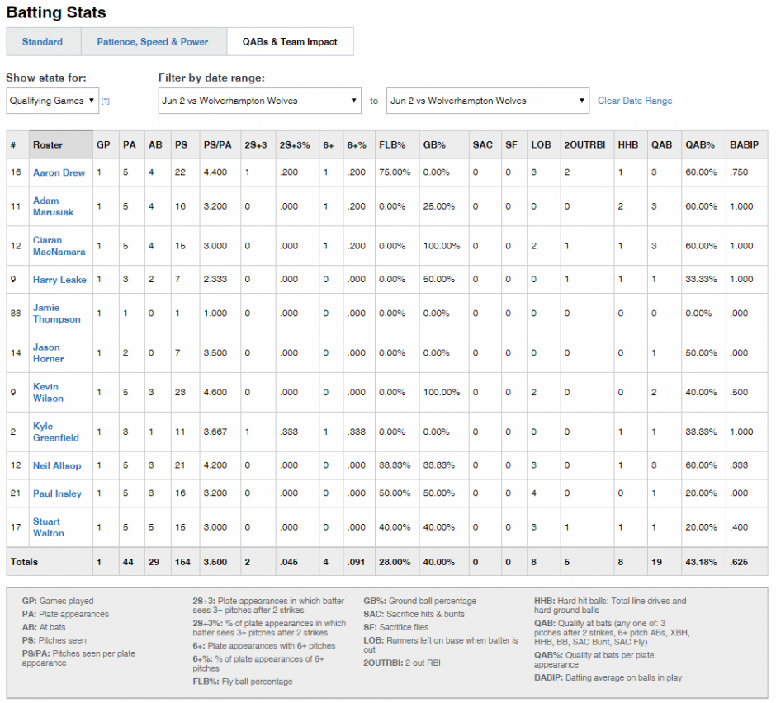Select Stuart Walton in the roster
Image resolution: width=776 pixels, height=703 pixels.
[48, 527]
